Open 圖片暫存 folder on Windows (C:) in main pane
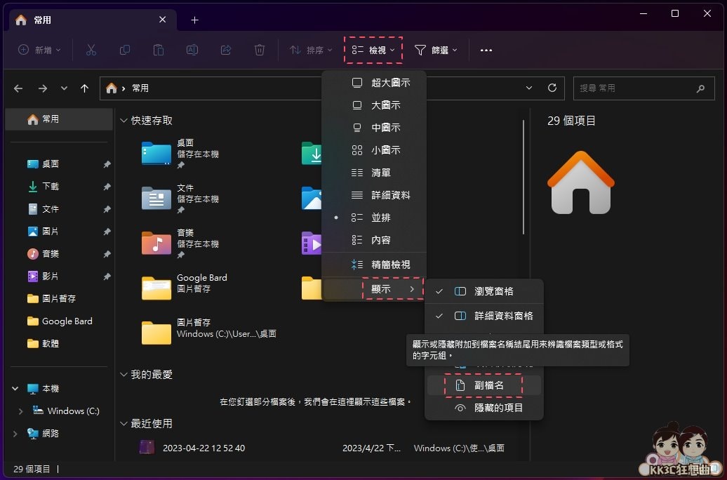 click(x=156, y=333)
